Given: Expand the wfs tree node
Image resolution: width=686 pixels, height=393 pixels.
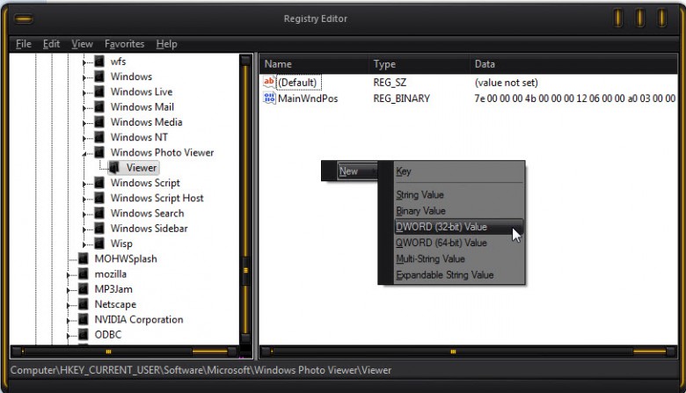Looking at the screenshot, I should click(84, 63).
